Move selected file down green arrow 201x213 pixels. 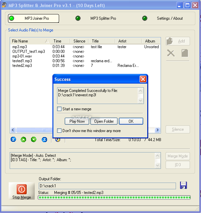pyautogui.click(x=34, y=139)
